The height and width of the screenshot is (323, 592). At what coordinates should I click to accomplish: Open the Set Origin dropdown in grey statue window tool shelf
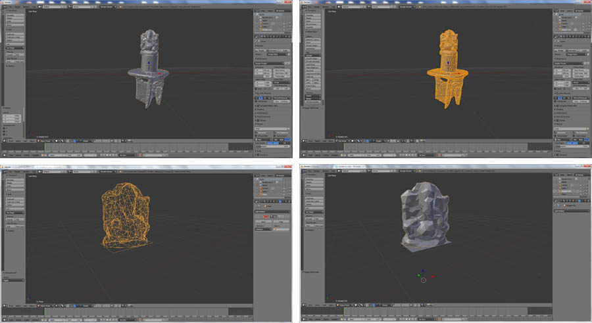(15, 48)
